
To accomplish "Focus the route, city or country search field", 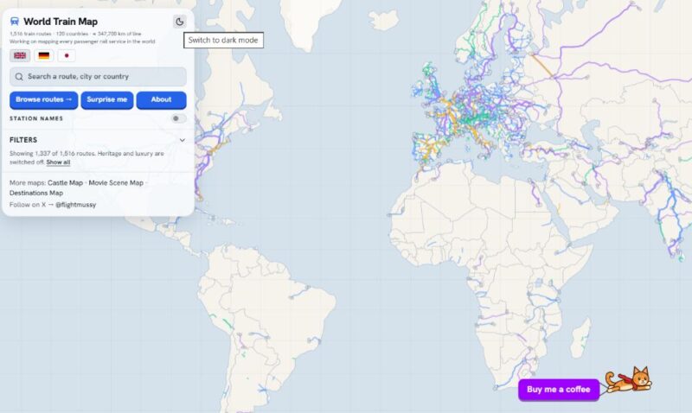I will click(x=98, y=77).
